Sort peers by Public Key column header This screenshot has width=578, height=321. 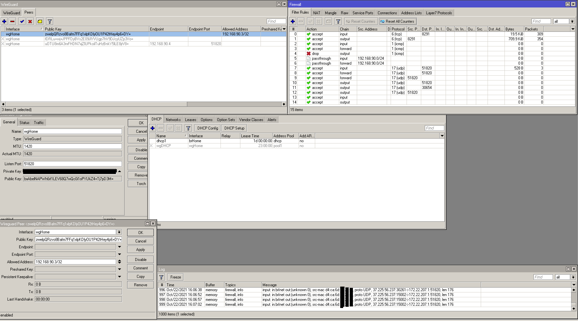coord(97,29)
